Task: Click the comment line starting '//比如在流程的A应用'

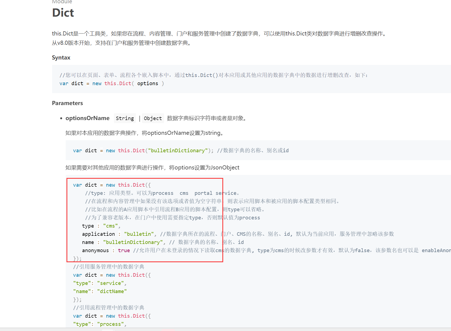Action: point(175,210)
